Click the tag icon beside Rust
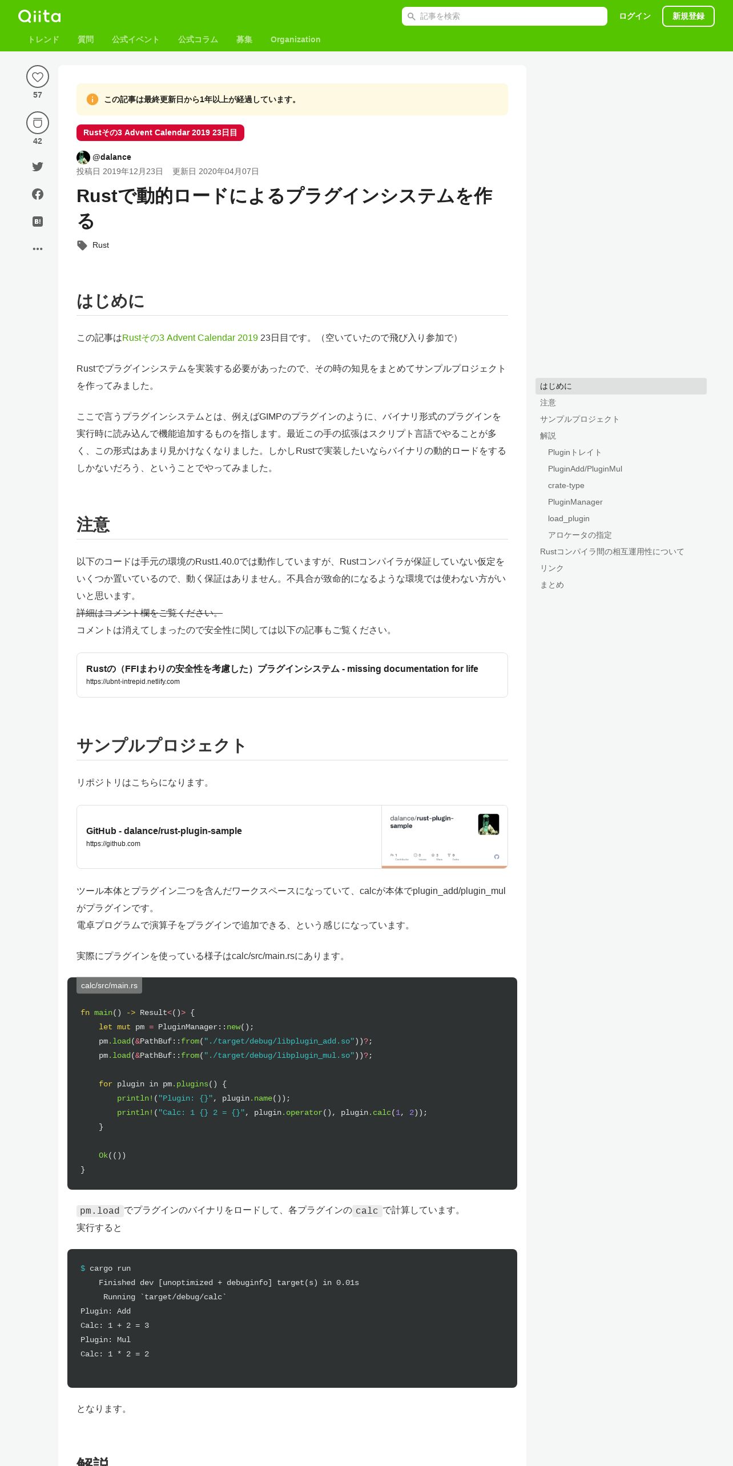Image resolution: width=733 pixels, height=1466 pixels. click(82, 245)
